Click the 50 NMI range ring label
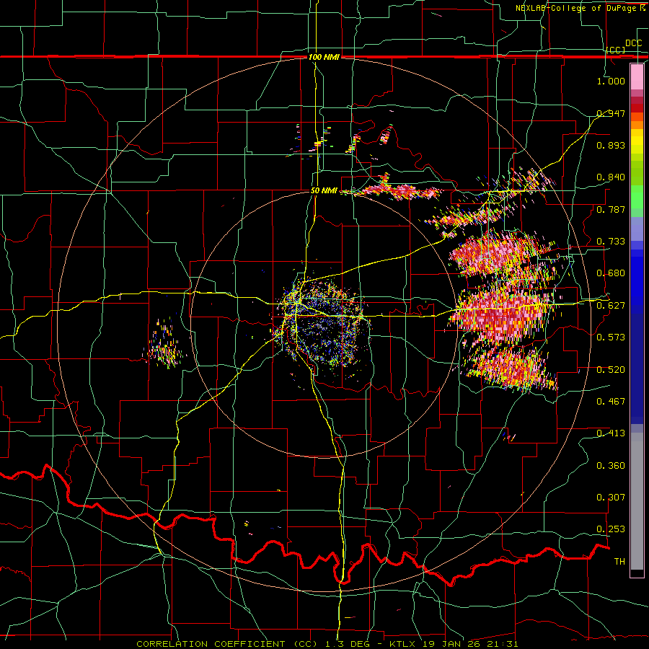This screenshot has width=649, height=649. tap(324, 191)
